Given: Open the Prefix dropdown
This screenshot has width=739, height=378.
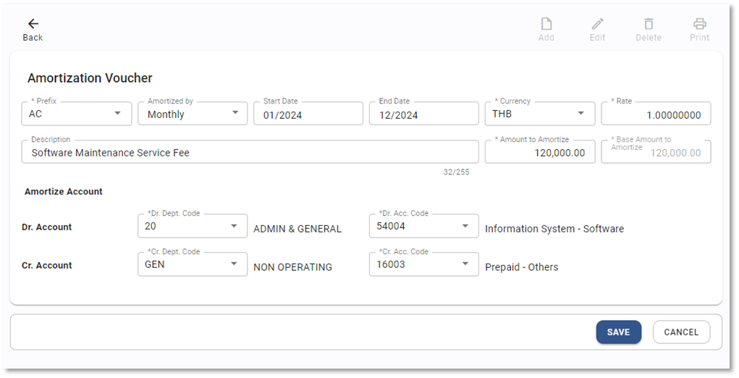Looking at the screenshot, I should [x=118, y=114].
